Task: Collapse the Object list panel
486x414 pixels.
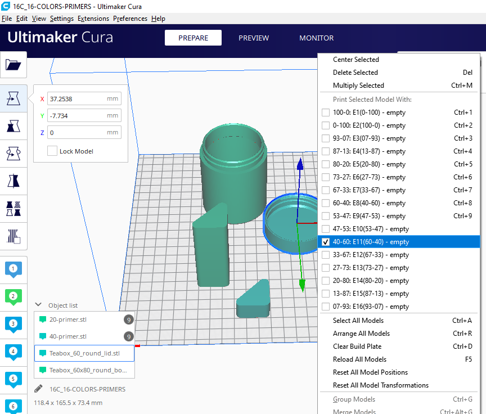Action: [38, 305]
